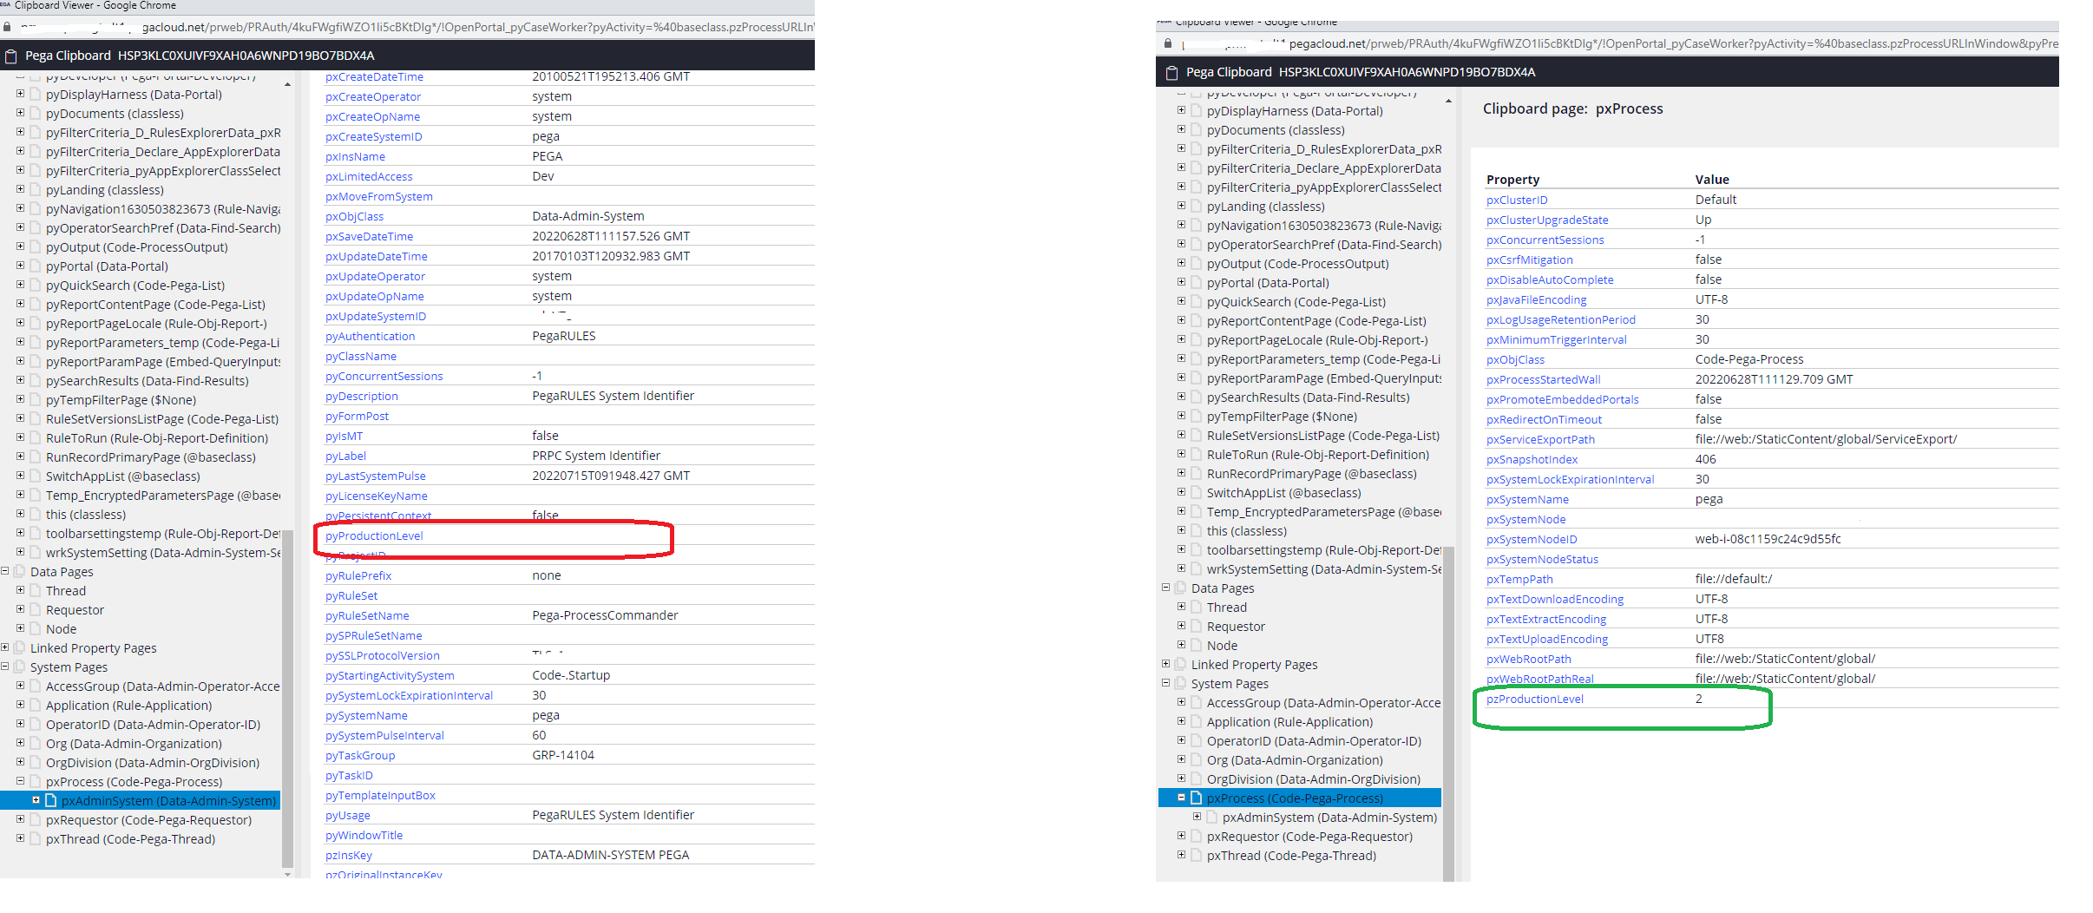Click 'Property' column header in right window
The height and width of the screenshot is (913, 2093).
pos(1512,181)
